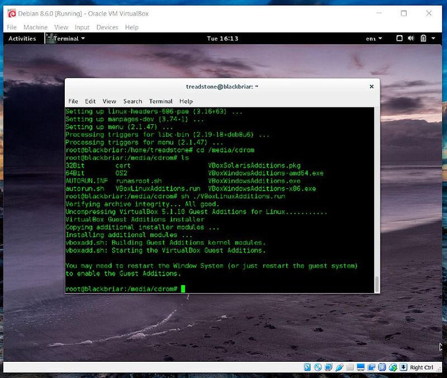Viewport: 447px width, 378px height.
Task: Click the 'Installing additional modules' line
Action: point(129,235)
